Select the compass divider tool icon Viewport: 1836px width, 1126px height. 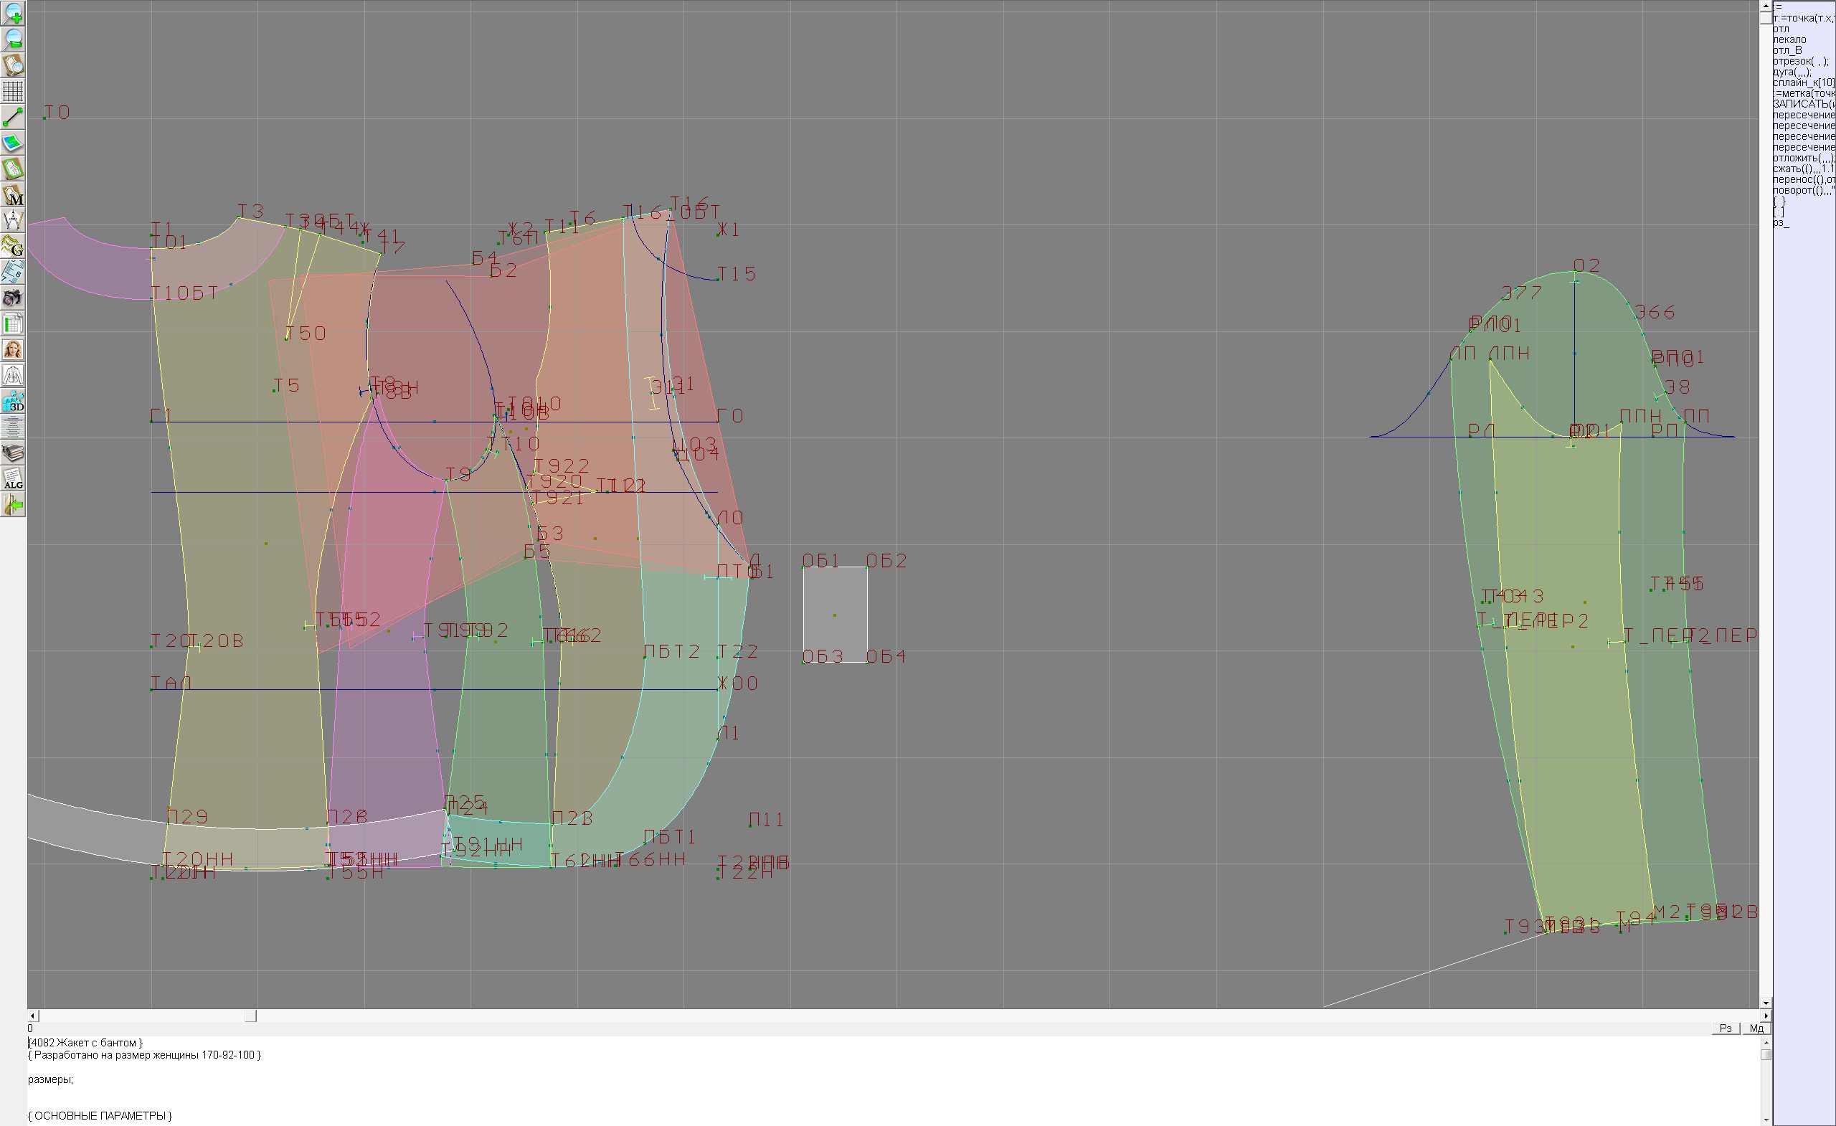[14, 221]
